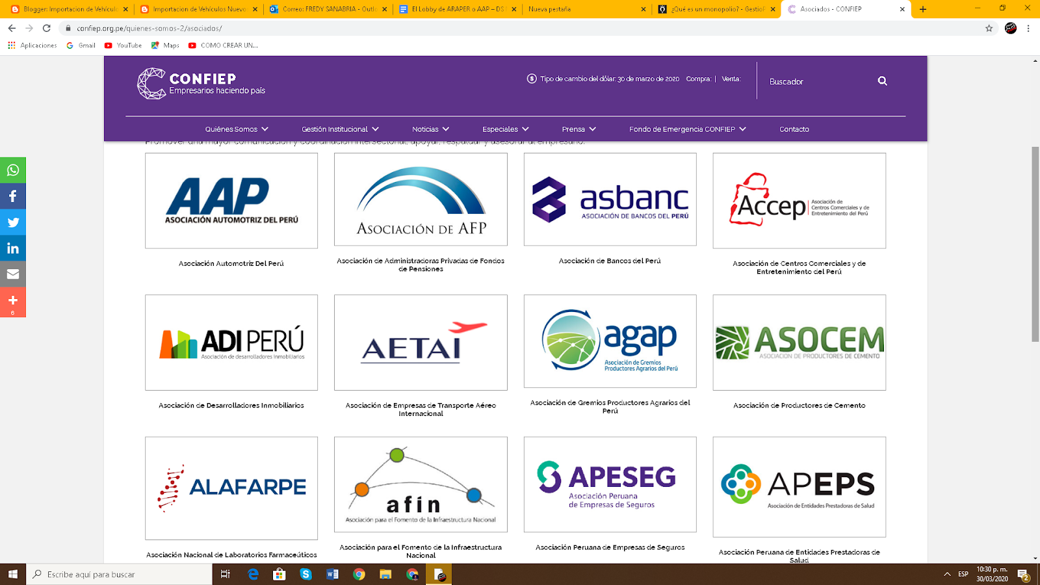
Task: Open Chrome profile avatar
Action: (1011, 28)
